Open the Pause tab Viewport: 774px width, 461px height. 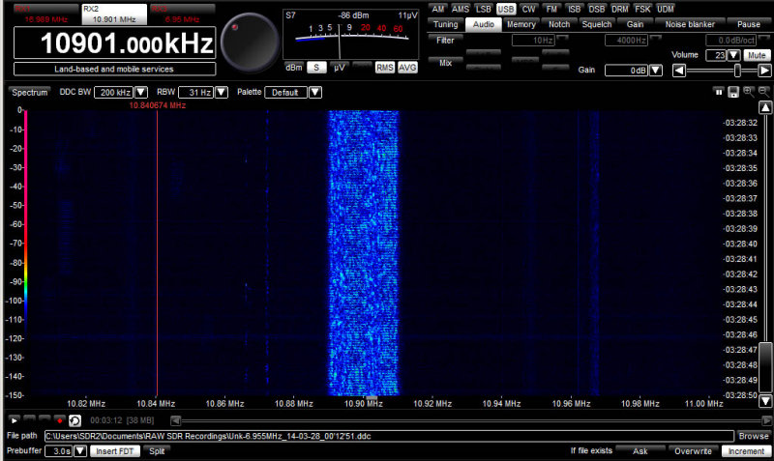pos(748,24)
